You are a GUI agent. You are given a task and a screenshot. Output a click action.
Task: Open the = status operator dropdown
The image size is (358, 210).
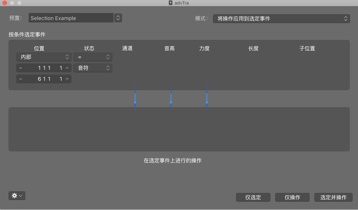pos(93,57)
